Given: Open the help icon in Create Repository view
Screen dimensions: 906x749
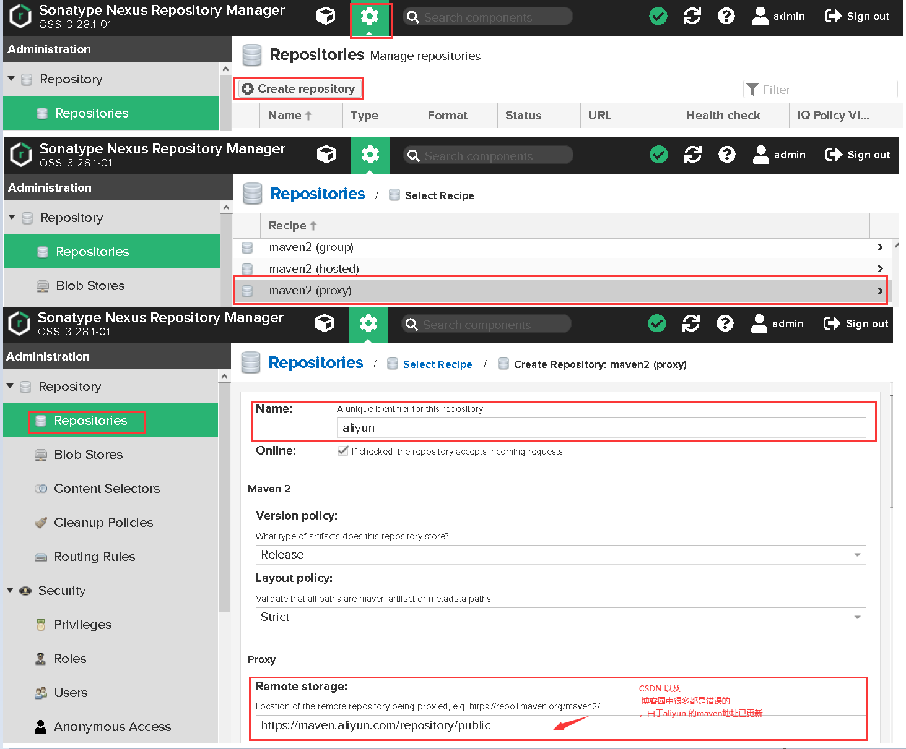Looking at the screenshot, I should pos(725,323).
